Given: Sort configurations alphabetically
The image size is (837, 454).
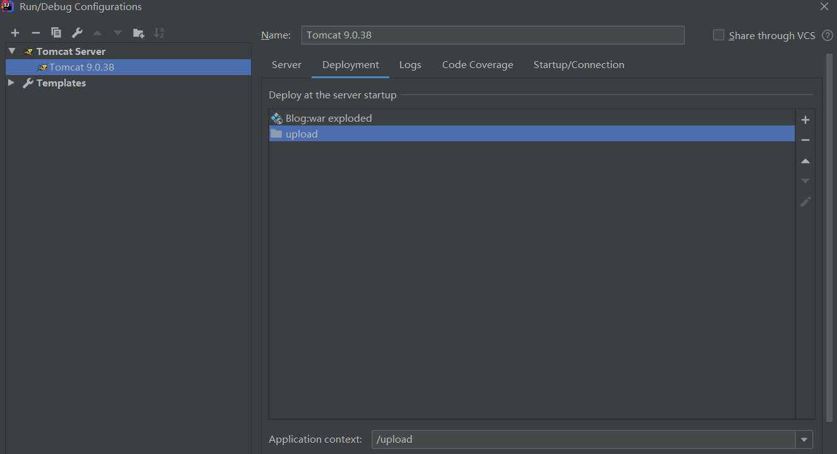Looking at the screenshot, I should click(x=159, y=33).
